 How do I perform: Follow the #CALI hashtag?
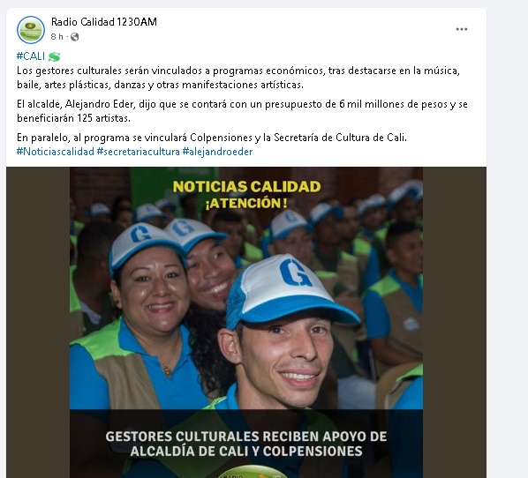point(31,56)
